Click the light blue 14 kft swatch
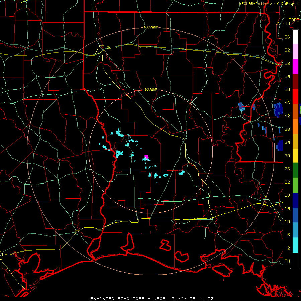The height and width of the screenshot is (301, 301). click(x=295, y=230)
